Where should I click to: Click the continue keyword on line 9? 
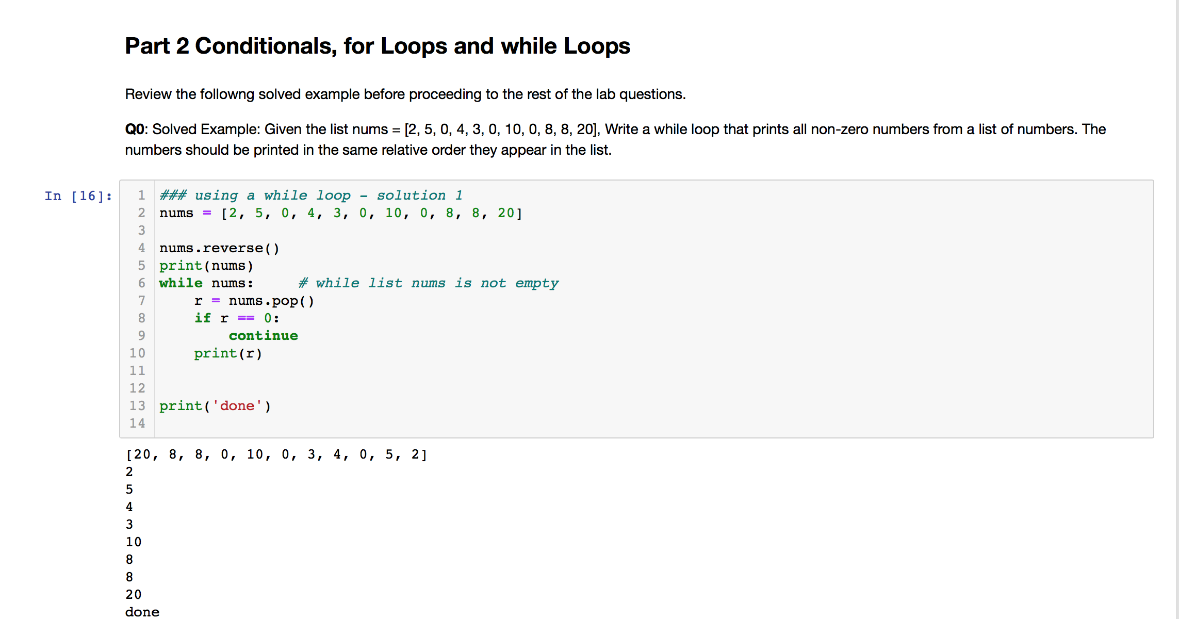(x=263, y=335)
